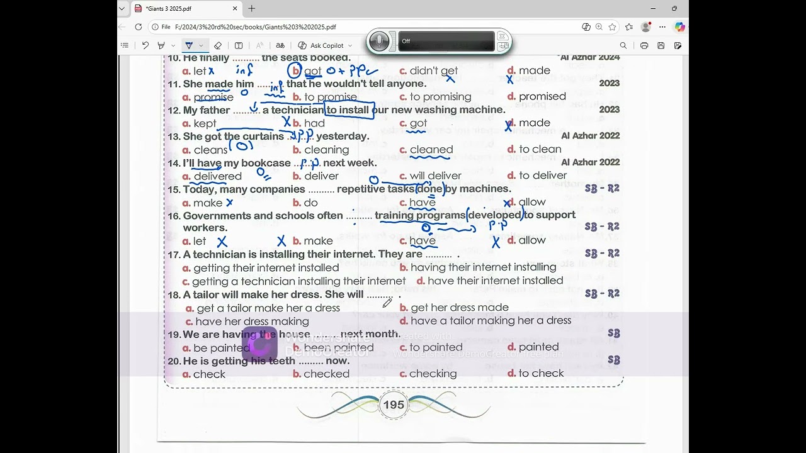Select the Add text tool

[239, 45]
